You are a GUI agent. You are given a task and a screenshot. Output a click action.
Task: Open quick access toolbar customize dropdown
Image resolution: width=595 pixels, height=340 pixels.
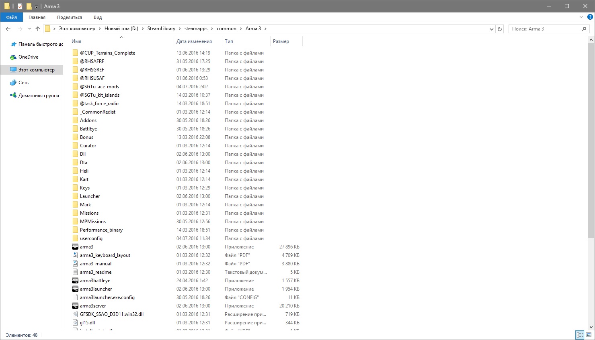[36, 6]
